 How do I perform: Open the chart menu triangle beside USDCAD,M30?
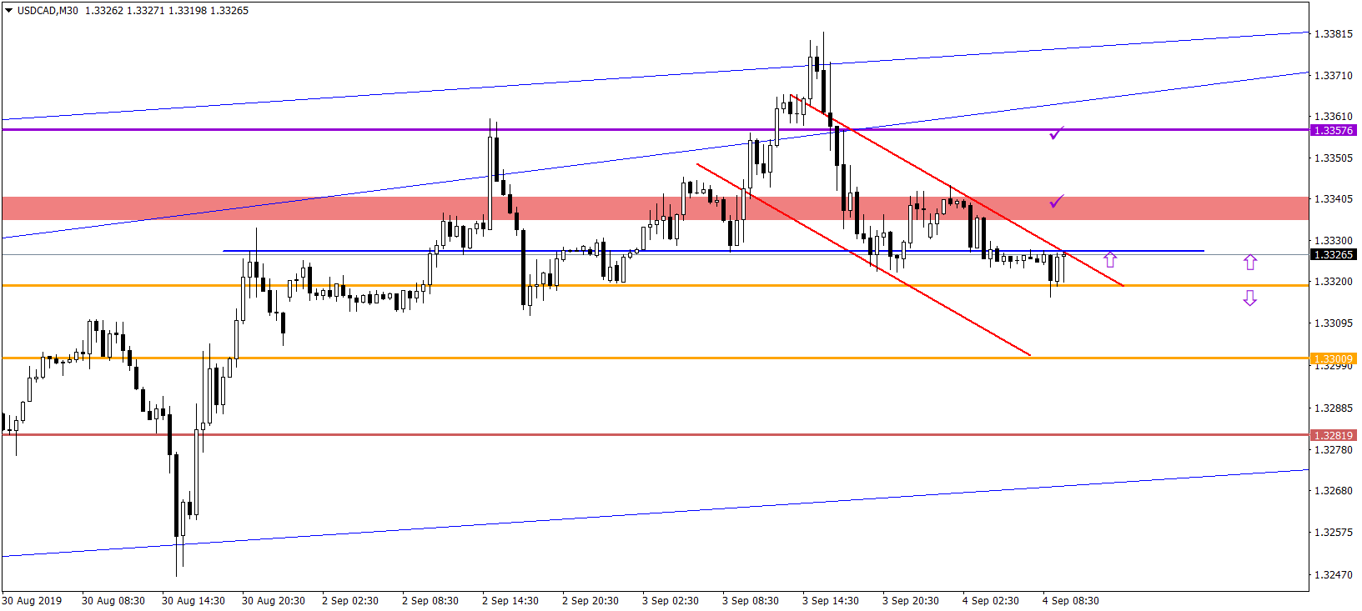8,11
